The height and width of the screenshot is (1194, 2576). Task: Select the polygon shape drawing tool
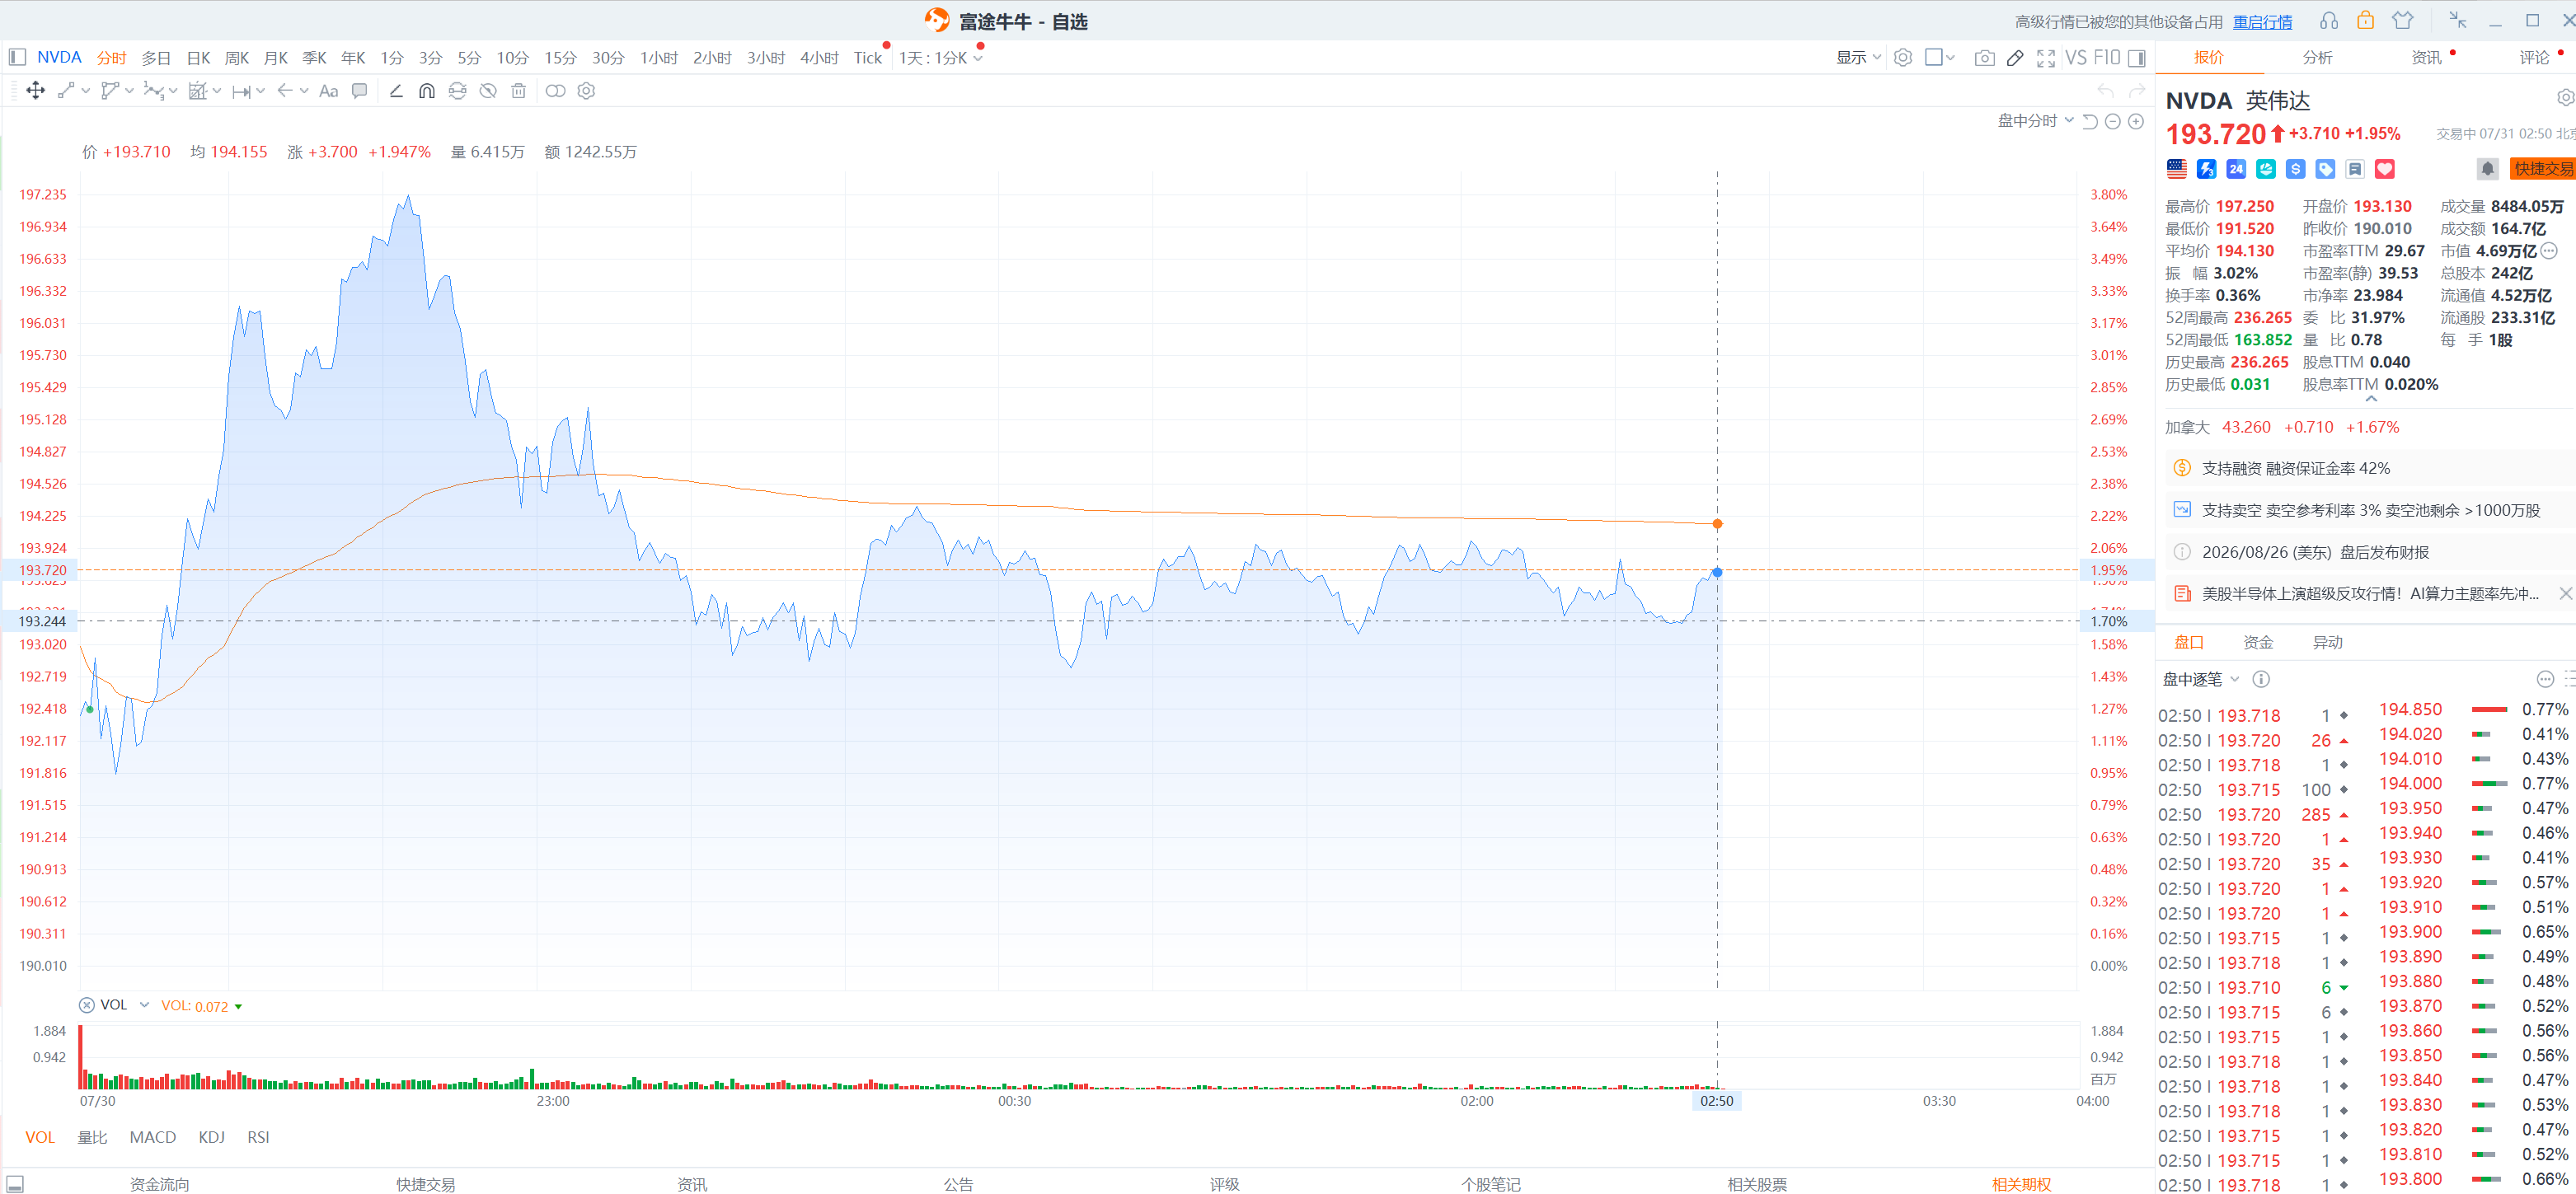(x=110, y=91)
